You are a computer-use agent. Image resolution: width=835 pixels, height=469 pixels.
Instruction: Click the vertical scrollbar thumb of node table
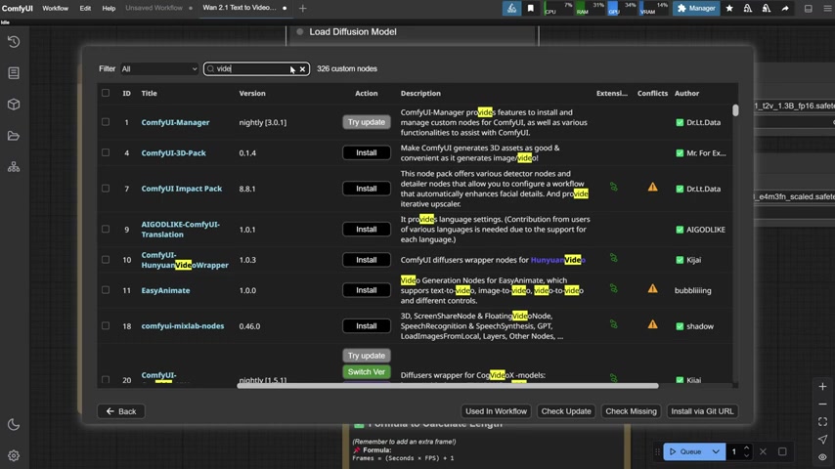pyautogui.click(x=735, y=110)
